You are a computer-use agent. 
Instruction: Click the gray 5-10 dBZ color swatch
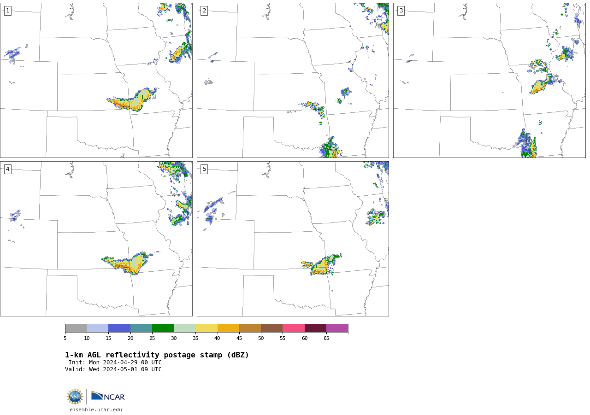pyautogui.click(x=76, y=328)
